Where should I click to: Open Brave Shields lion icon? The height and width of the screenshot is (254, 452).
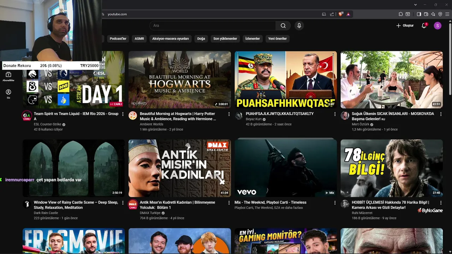click(x=340, y=14)
